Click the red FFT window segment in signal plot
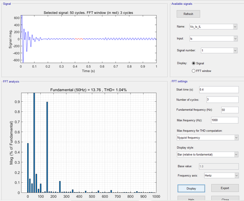 (79, 39)
